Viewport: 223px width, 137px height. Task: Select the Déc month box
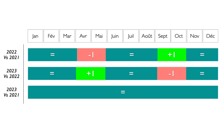pos(210,36)
